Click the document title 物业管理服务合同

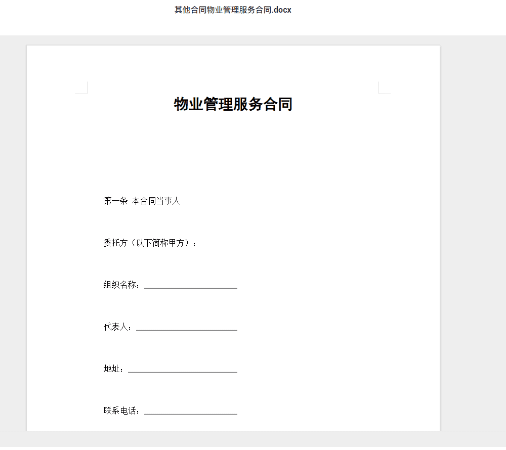(x=233, y=104)
